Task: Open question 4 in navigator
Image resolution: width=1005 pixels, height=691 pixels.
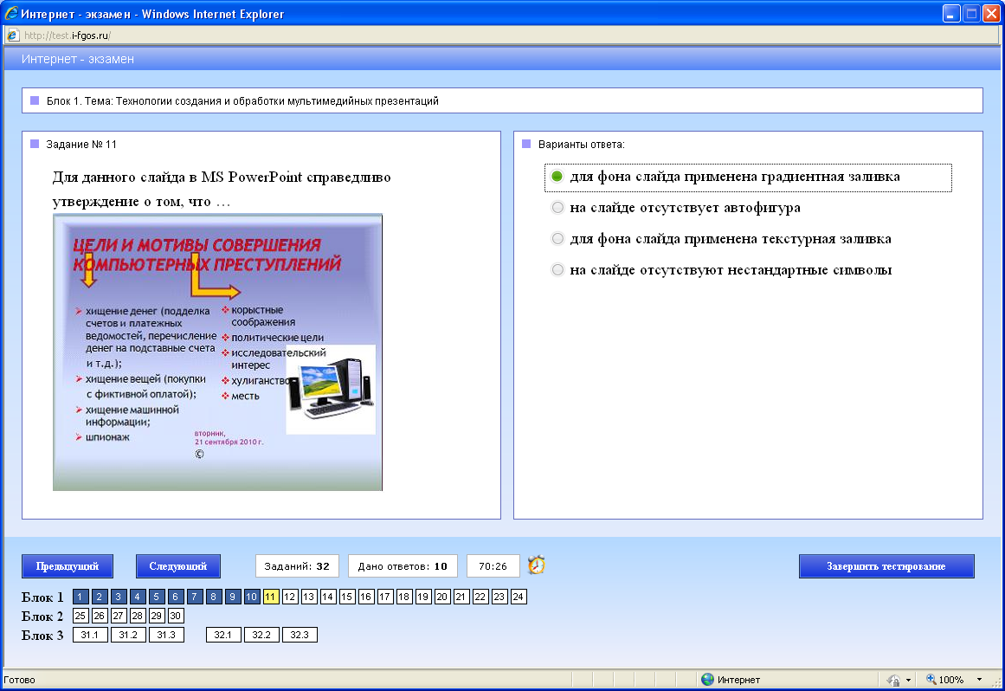Action: 137,597
